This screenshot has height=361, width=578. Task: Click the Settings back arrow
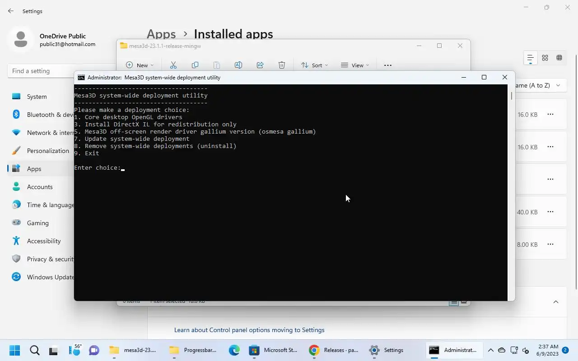pyautogui.click(x=10, y=11)
